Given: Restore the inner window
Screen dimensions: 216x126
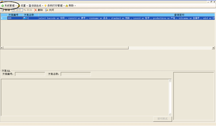Looking at the screenshot, I should (x=211, y=2).
